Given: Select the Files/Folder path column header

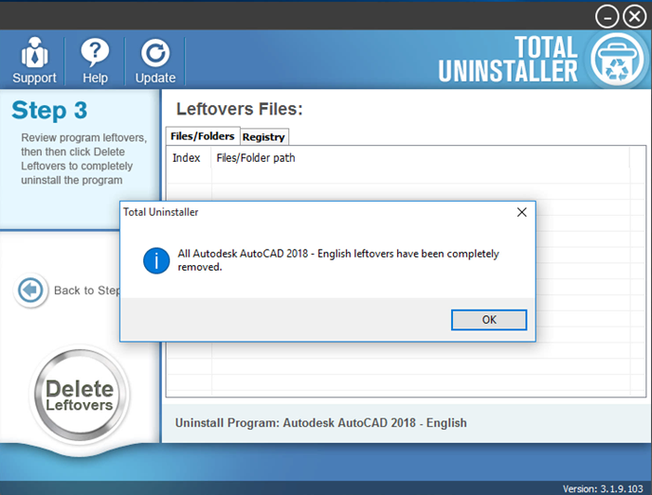Looking at the screenshot, I should point(420,158).
